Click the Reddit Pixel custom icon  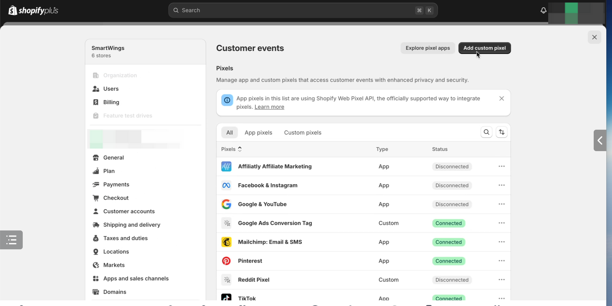(226, 280)
